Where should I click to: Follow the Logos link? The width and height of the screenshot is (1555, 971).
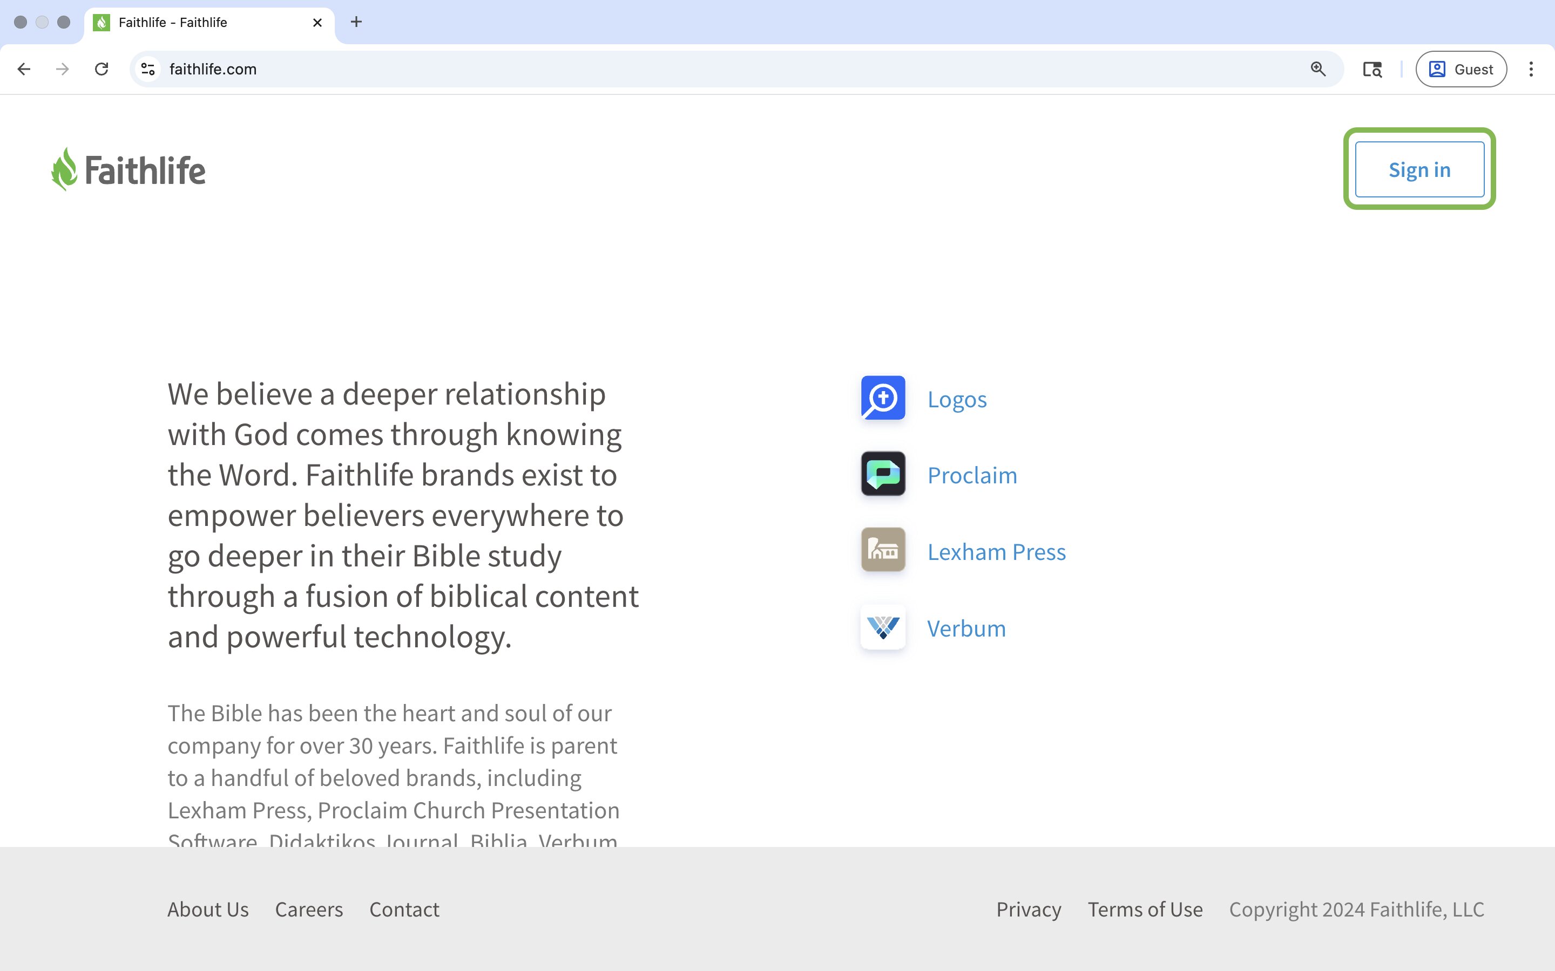point(957,399)
